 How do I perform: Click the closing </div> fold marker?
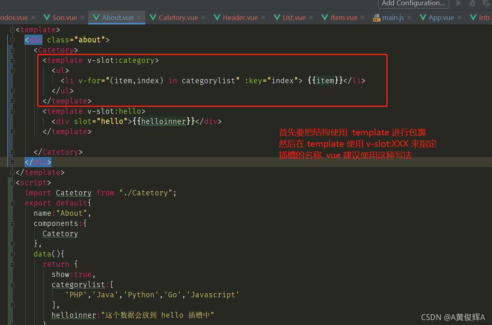tap(12, 162)
